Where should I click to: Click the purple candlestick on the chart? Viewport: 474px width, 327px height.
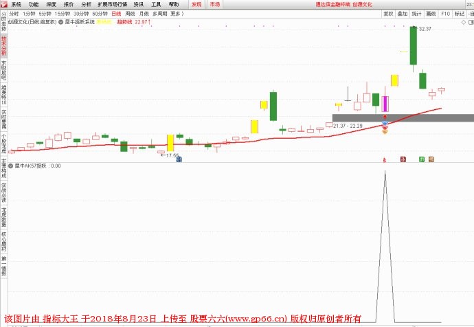tap(385, 104)
